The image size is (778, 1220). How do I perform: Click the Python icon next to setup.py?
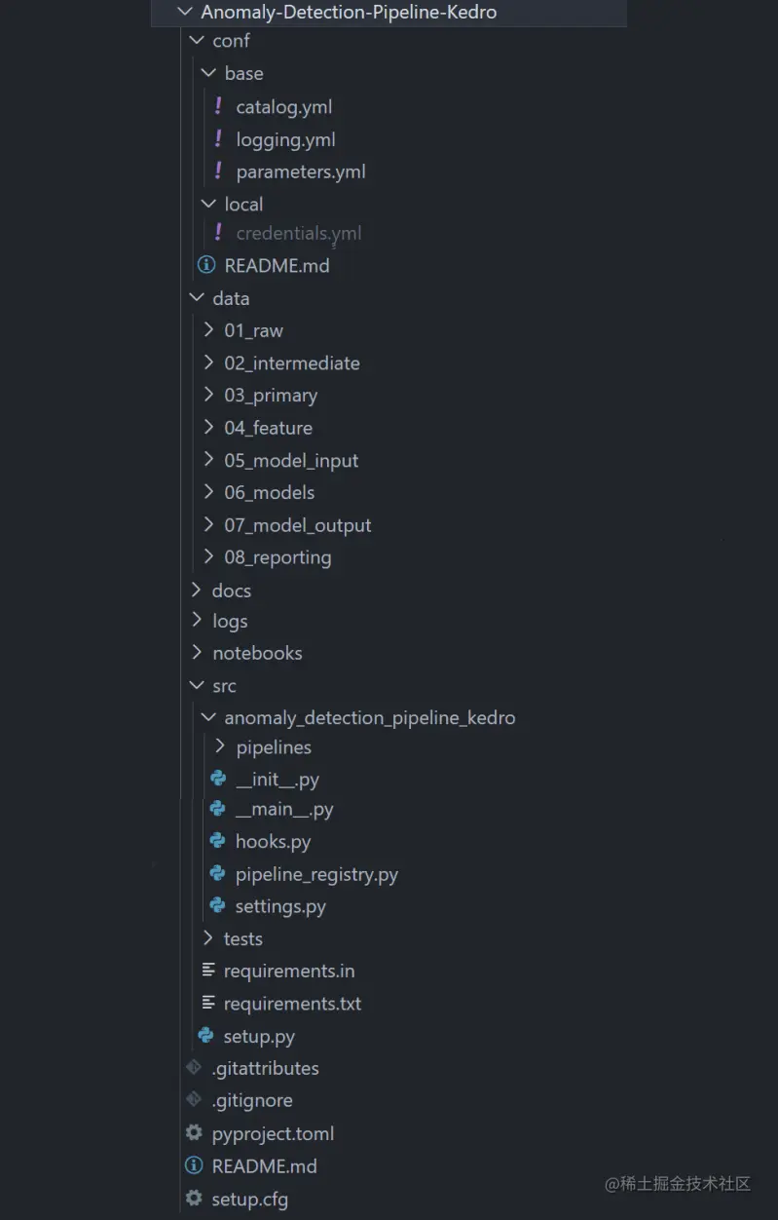(205, 1036)
